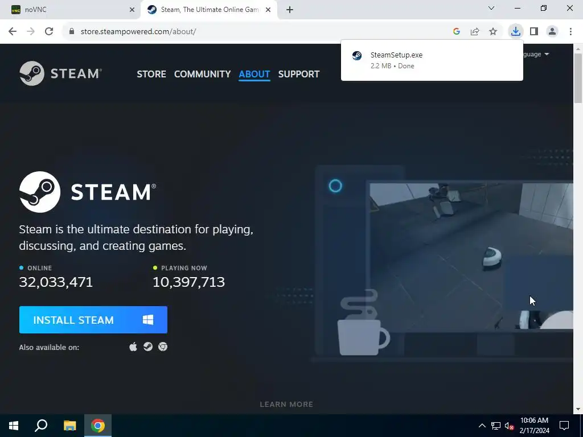Click the ONLINE count 32,033,471
This screenshot has width=583, height=437.
(56, 282)
